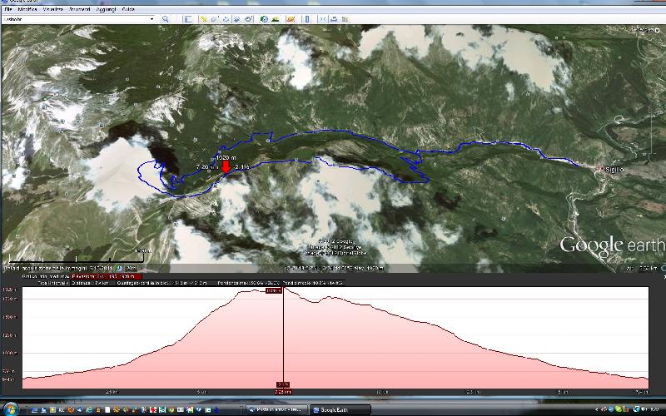Toggle the sidebar panel icon
The width and height of the screenshot is (666, 416).
point(187,19)
